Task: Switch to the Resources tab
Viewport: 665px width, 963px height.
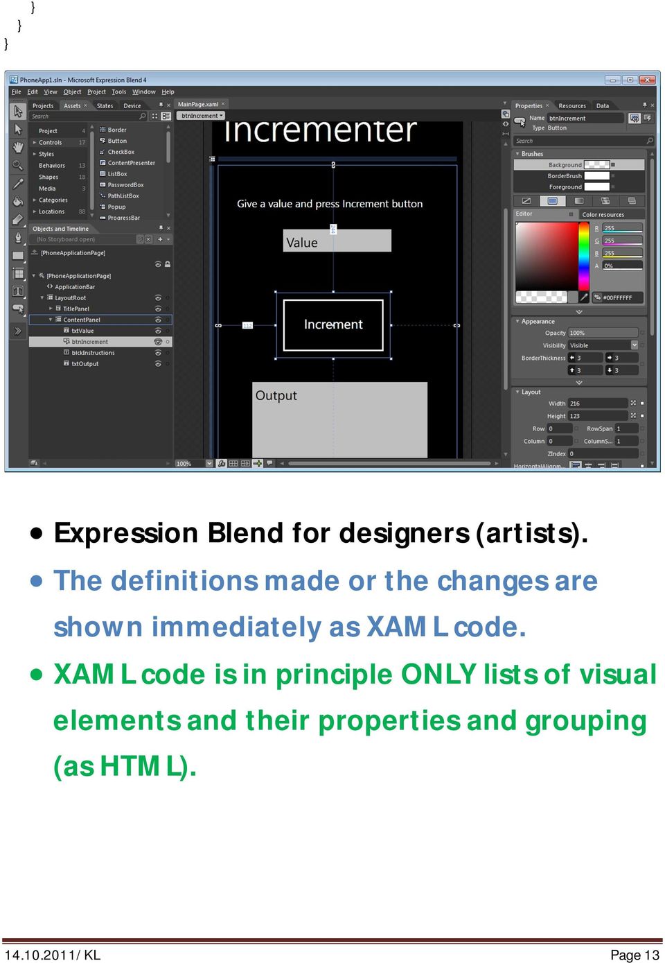Action: (572, 106)
